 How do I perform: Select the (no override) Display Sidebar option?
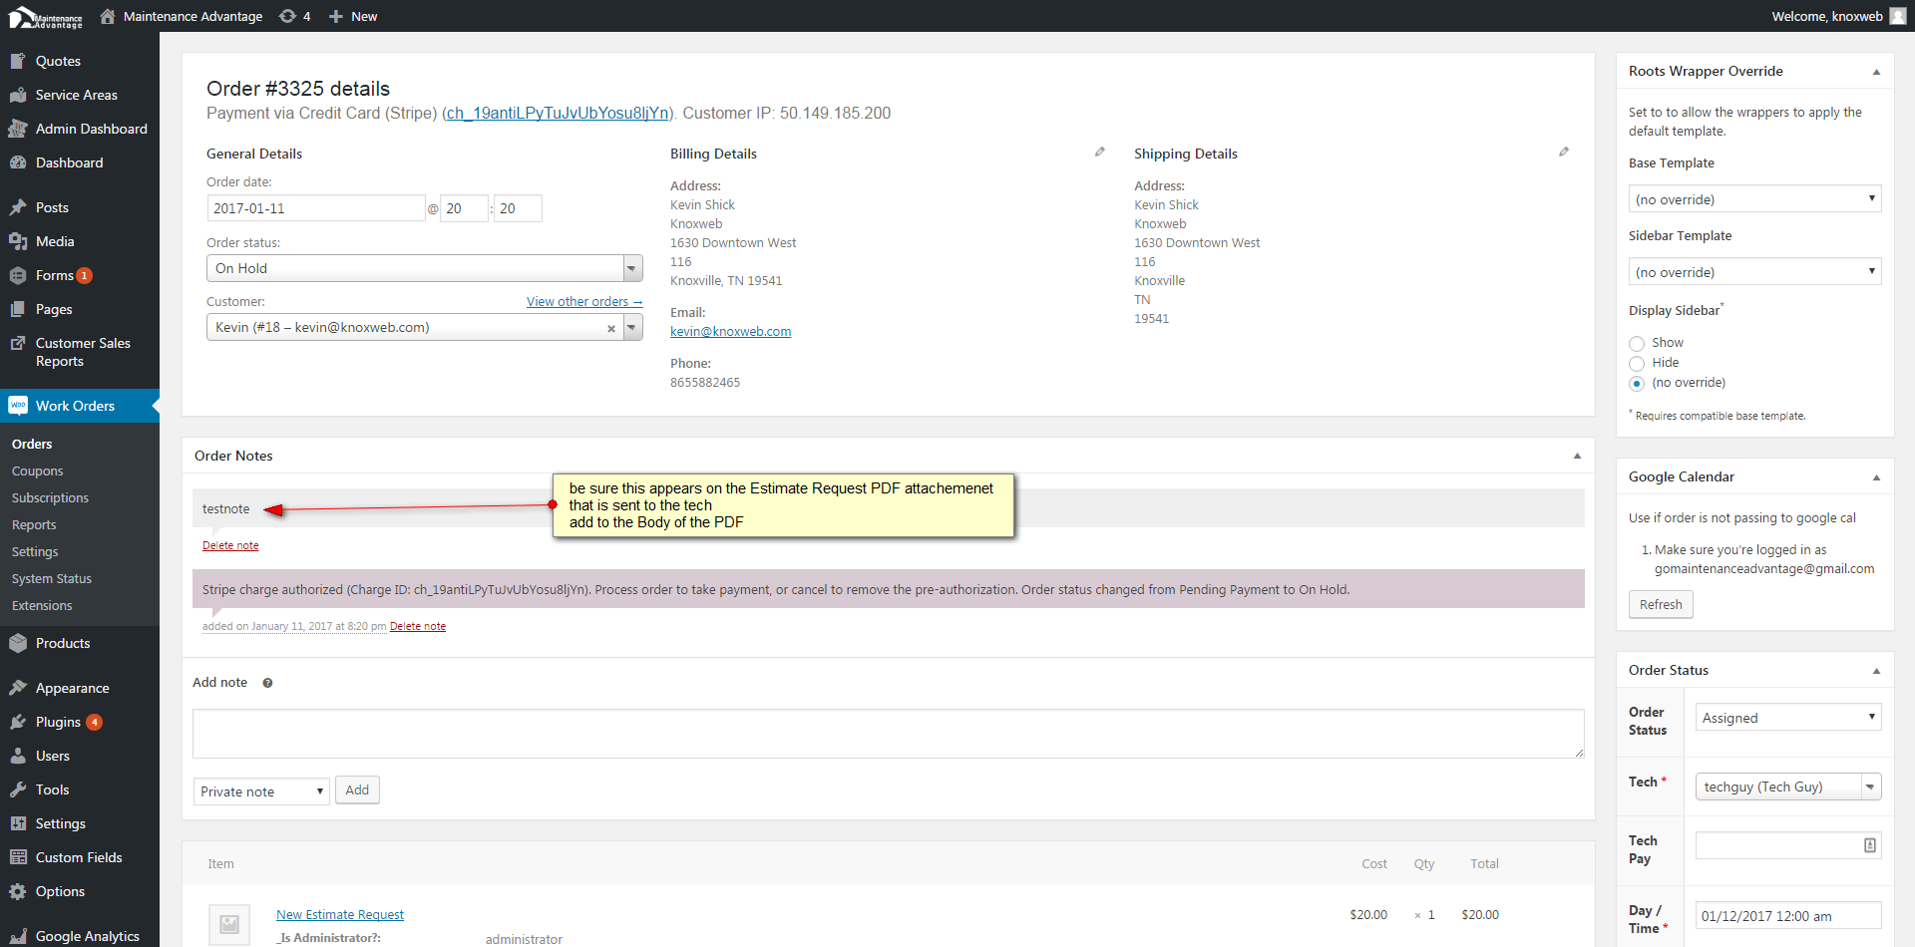tap(1637, 384)
